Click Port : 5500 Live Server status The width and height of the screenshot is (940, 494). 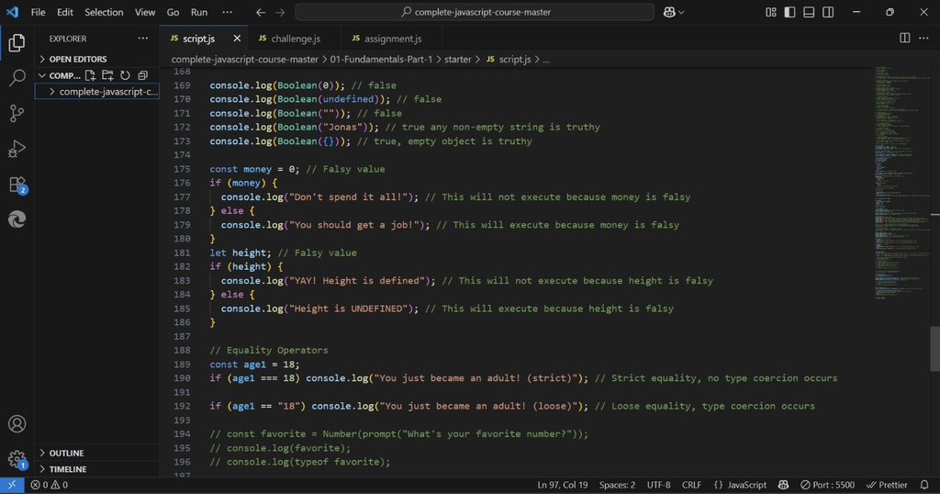tap(827, 485)
